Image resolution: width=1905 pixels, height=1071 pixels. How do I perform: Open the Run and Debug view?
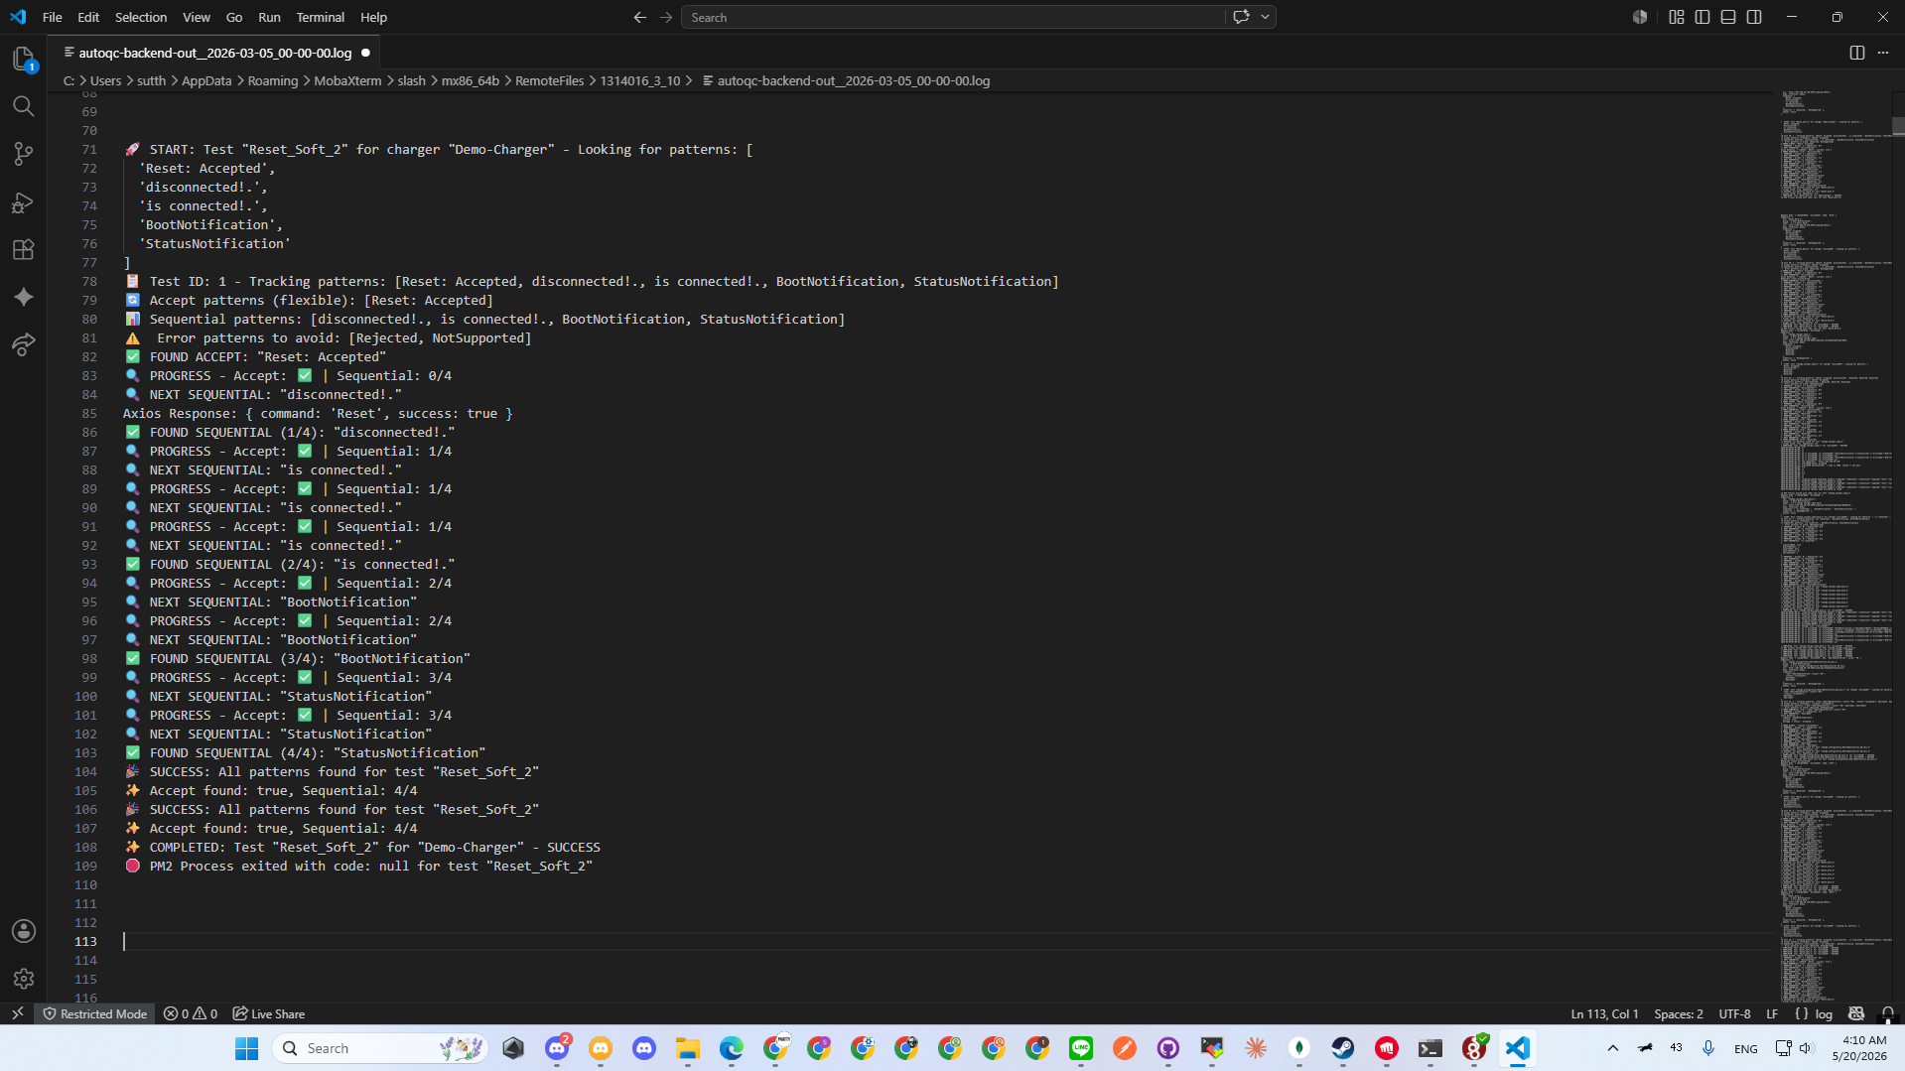pos(24,201)
